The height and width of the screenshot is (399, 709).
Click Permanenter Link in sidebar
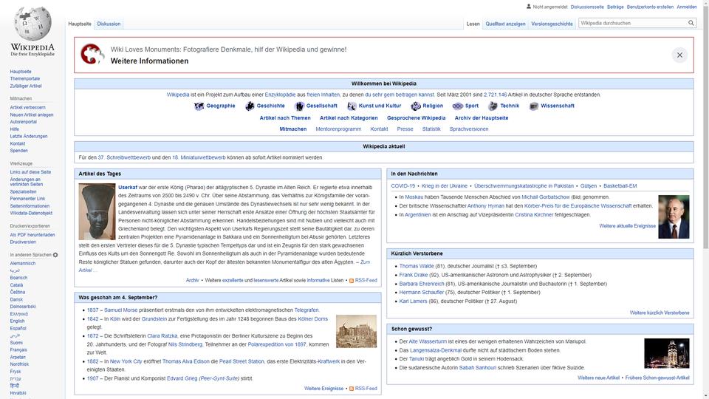pyautogui.click(x=27, y=199)
